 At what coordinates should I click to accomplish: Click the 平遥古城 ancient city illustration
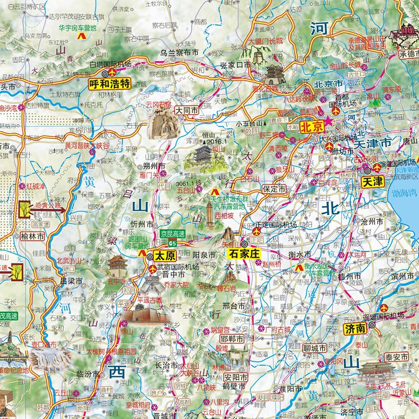(x=150, y=313)
